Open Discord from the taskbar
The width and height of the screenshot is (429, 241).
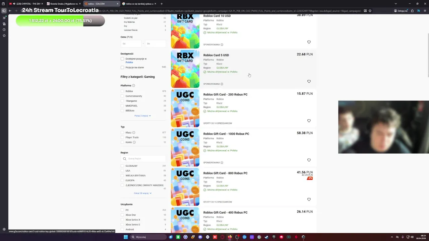click(200, 237)
